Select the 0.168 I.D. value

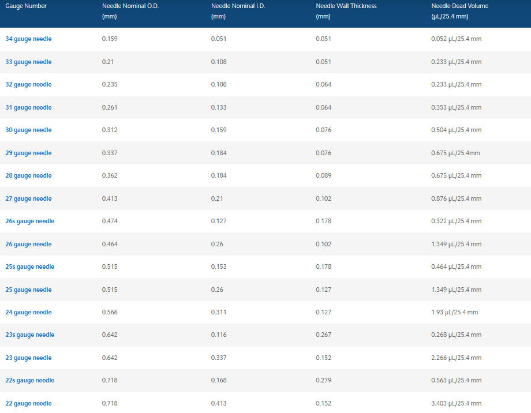(x=219, y=380)
